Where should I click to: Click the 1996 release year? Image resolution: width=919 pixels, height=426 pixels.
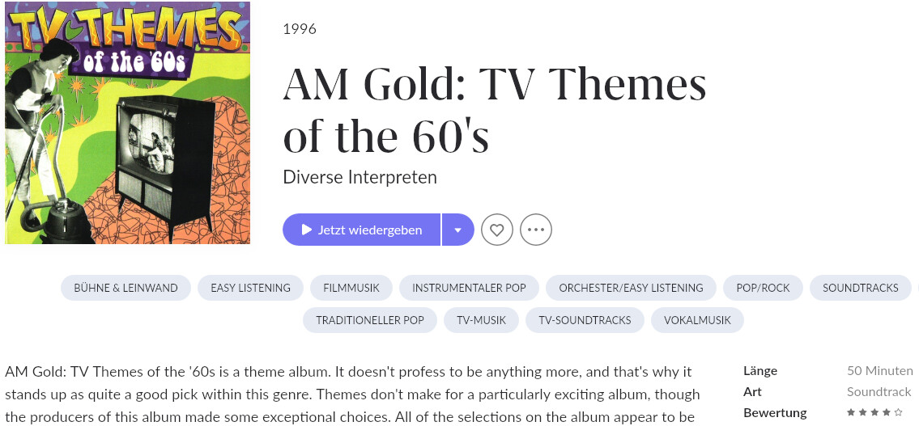tap(300, 29)
